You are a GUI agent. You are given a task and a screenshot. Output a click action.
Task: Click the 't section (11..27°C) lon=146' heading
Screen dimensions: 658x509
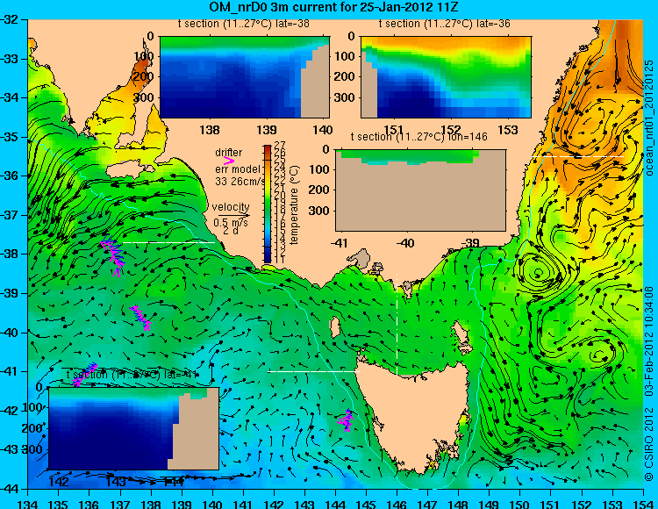coord(418,137)
